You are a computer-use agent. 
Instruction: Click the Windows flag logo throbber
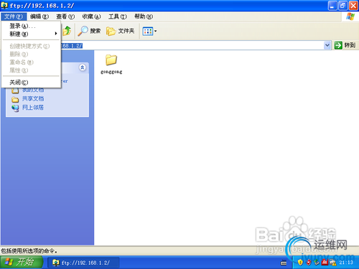(x=350, y=16)
